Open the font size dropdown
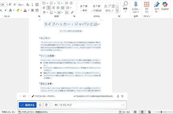The image size is (173, 114). click(6, 5)
